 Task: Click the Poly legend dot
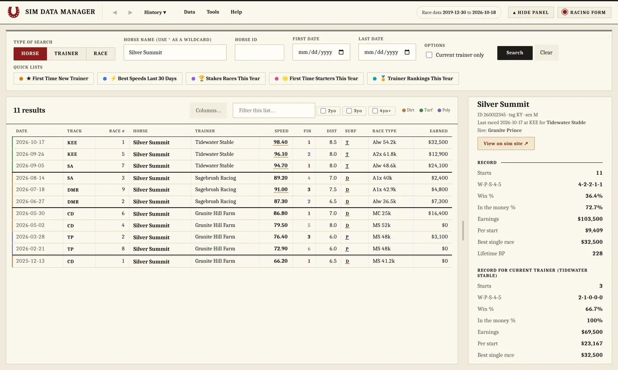[439, 110]
